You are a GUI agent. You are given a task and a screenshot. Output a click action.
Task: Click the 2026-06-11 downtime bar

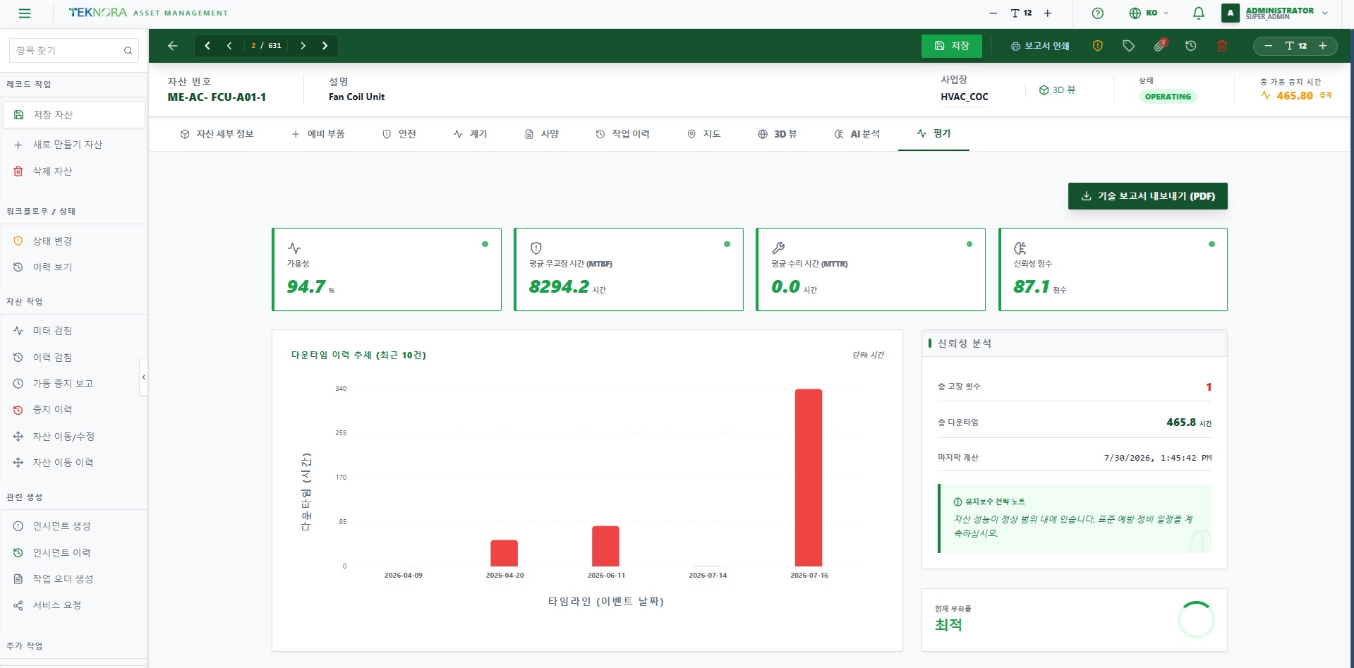[x=605, y=546]
